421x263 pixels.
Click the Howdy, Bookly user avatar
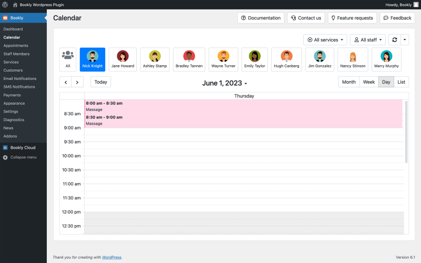(x=416, y=5)
